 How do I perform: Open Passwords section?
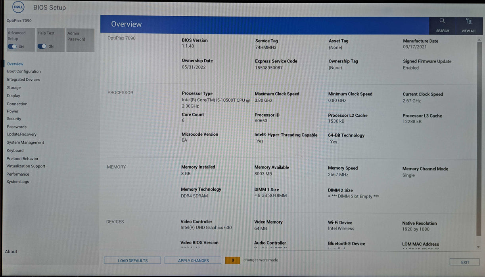[17, 127]
